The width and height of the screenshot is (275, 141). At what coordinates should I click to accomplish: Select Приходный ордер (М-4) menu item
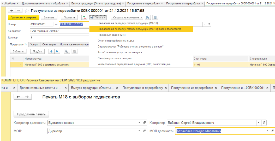pyautogui.click(x=112, y=35)
